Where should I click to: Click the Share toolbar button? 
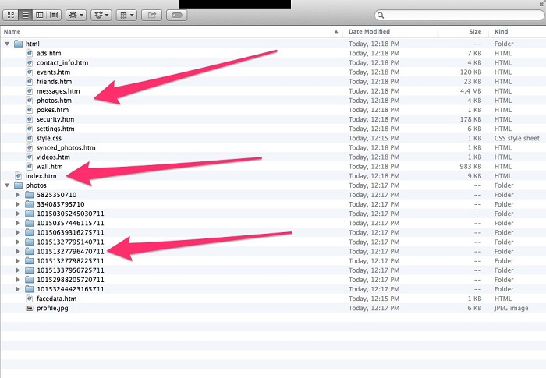[152, 16]
